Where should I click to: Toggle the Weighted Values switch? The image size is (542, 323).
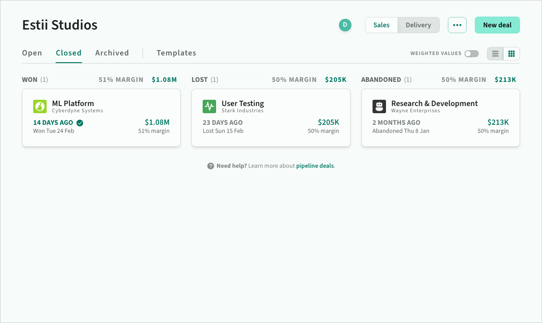coord(471,54)
